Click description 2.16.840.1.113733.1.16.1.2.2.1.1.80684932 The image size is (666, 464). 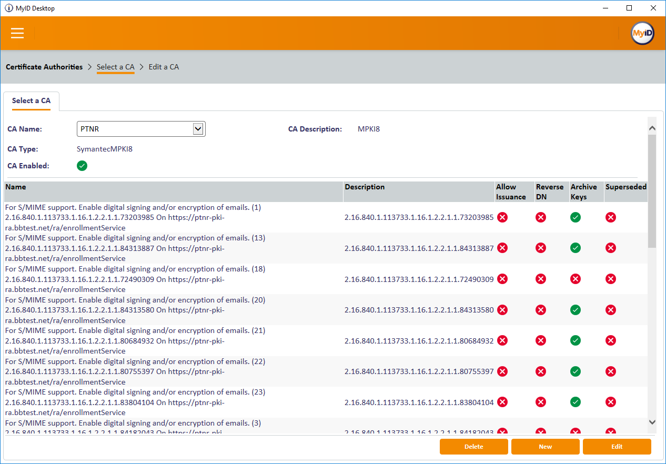click(419, 340)
